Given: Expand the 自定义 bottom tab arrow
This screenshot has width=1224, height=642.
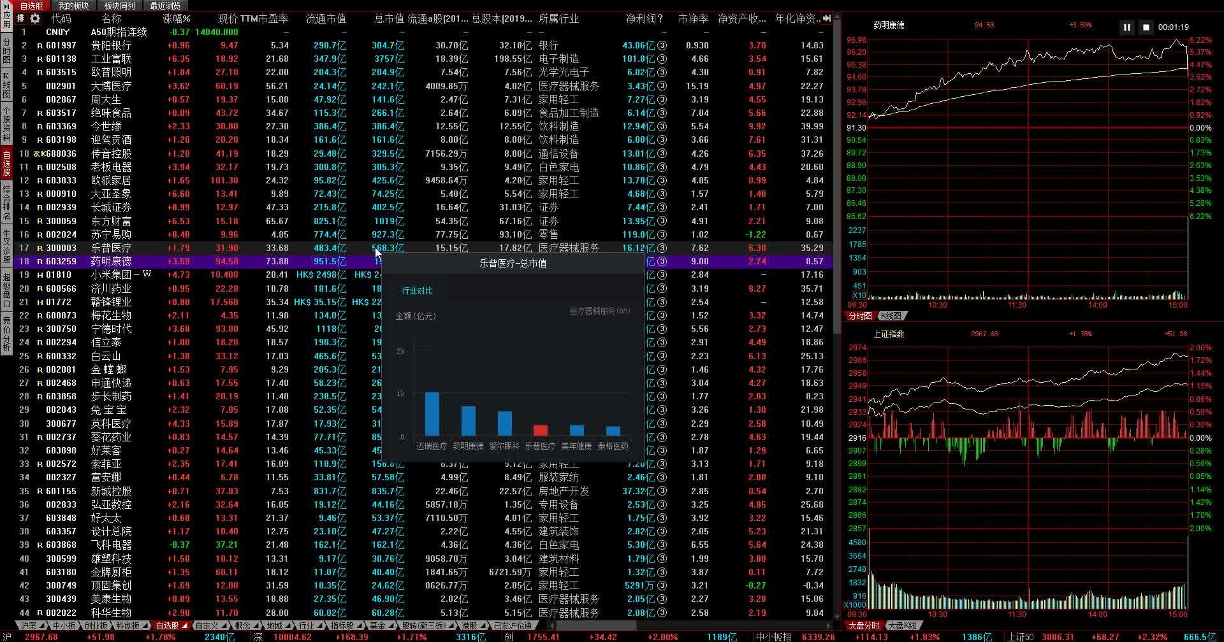Looking at the screenshot, I should pos(224,626).
